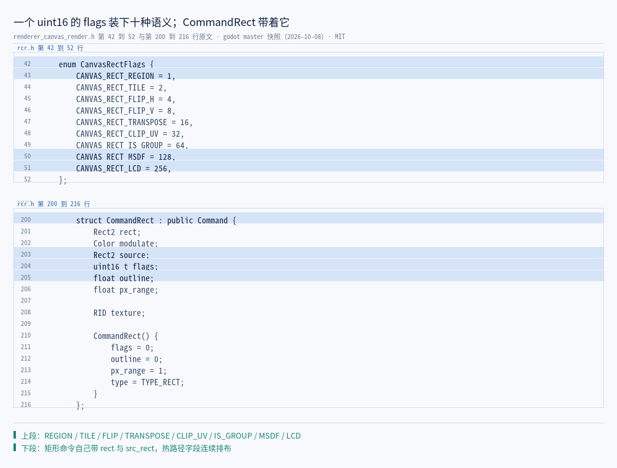Click the subtitle 'renderer_canvas_render.h' source line

[179, 37]
